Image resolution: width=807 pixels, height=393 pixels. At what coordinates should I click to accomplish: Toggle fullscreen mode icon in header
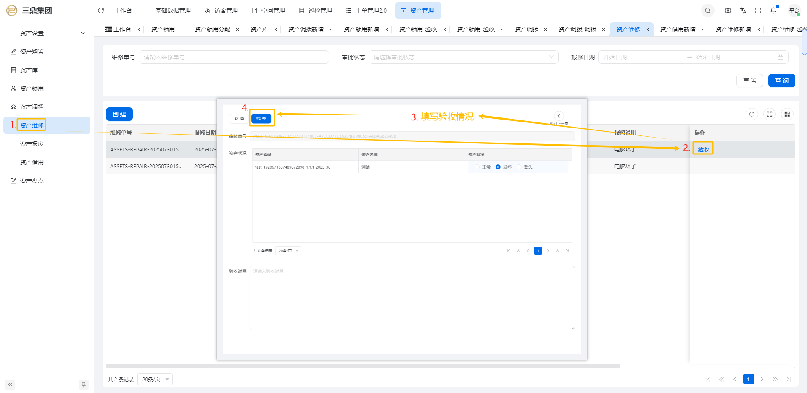(x=758, y=10)
